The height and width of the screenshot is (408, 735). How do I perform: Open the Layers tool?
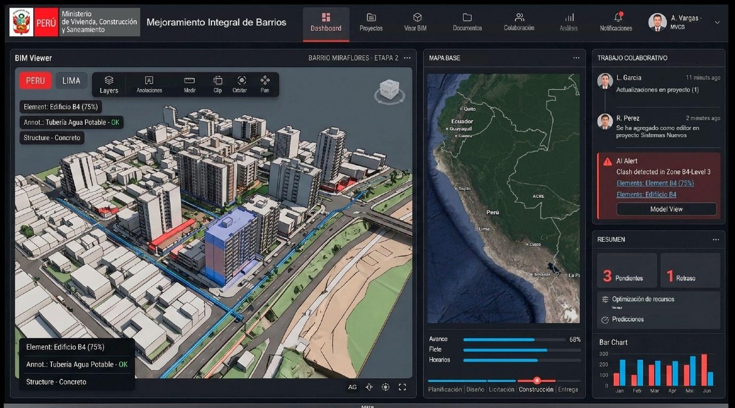click(x=109, y=84)
